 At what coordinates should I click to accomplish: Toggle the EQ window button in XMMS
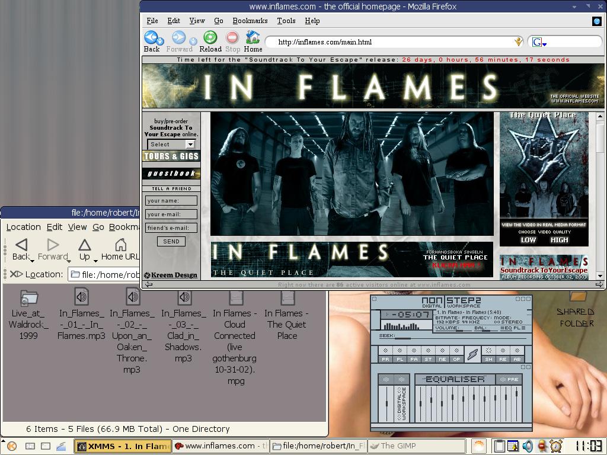click(506, 328)
